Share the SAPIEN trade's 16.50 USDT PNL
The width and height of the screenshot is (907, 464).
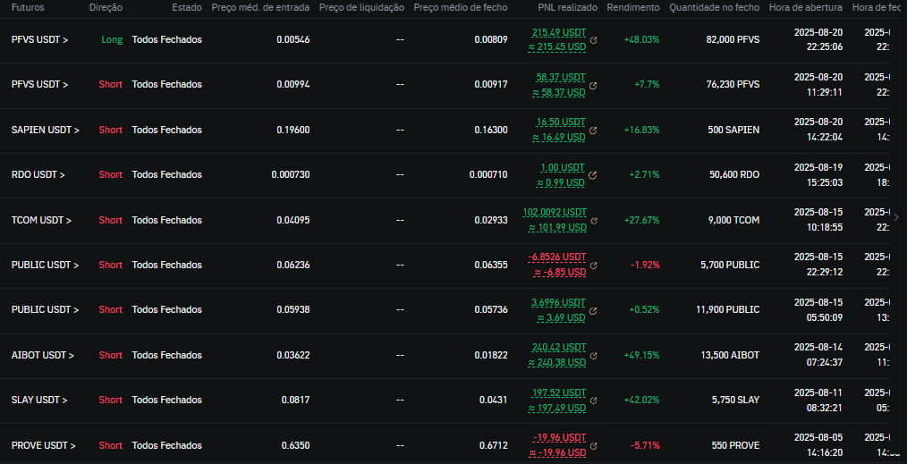pyautogui.click(x=594, y=131)
